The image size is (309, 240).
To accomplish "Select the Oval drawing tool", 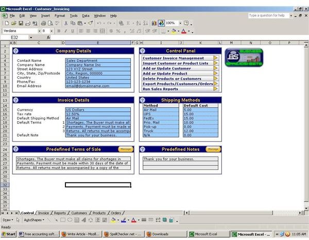I will (70, 220).
